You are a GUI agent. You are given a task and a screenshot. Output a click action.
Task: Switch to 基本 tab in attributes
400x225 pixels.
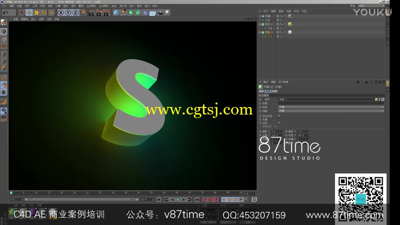[261, 91]
